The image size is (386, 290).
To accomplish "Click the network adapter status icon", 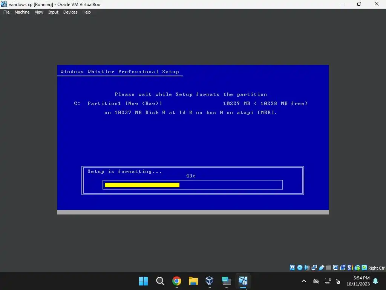I will [x=314, y=268].
